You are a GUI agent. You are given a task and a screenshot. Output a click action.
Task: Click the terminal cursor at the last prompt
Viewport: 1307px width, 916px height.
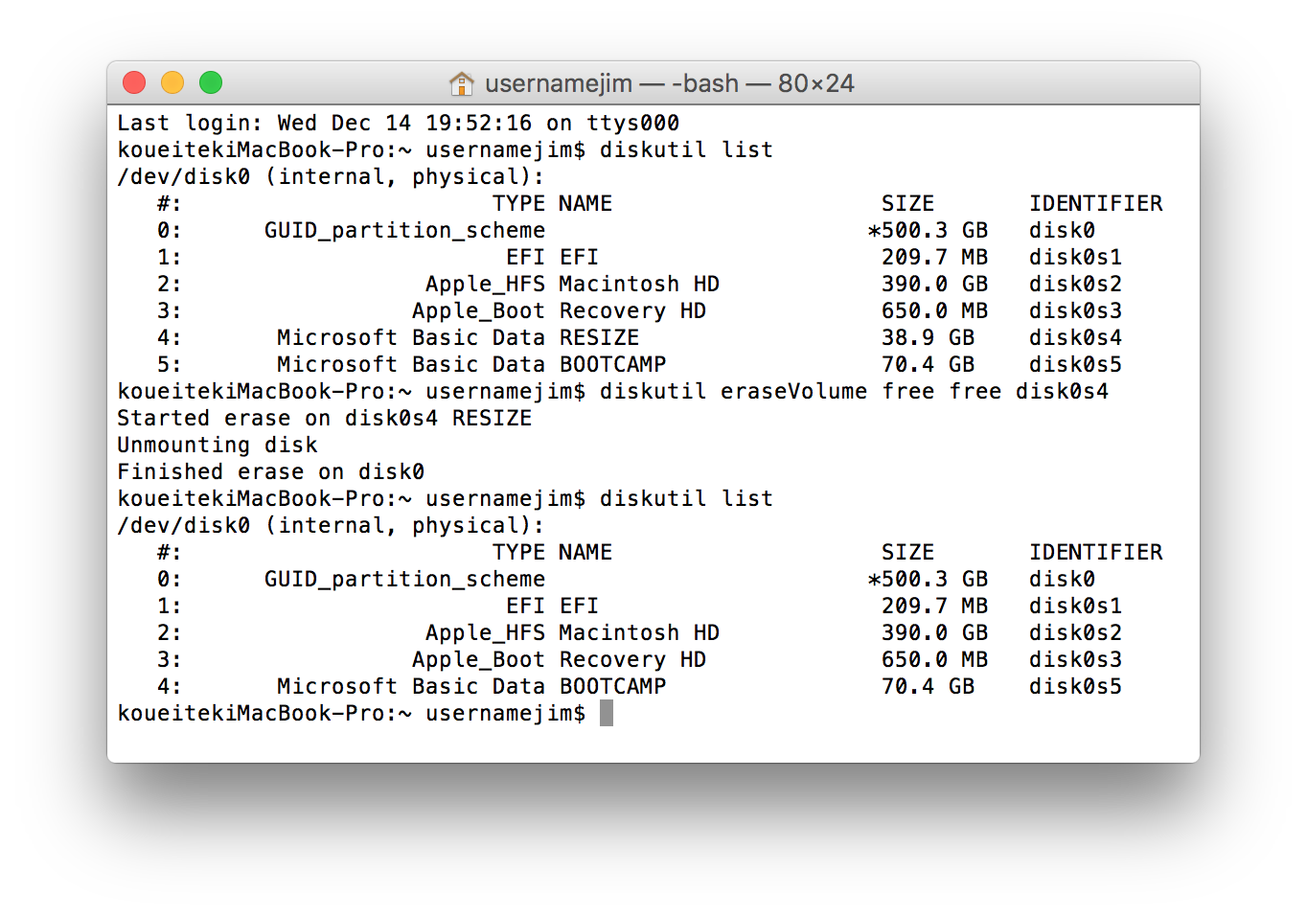pos(606,713)
